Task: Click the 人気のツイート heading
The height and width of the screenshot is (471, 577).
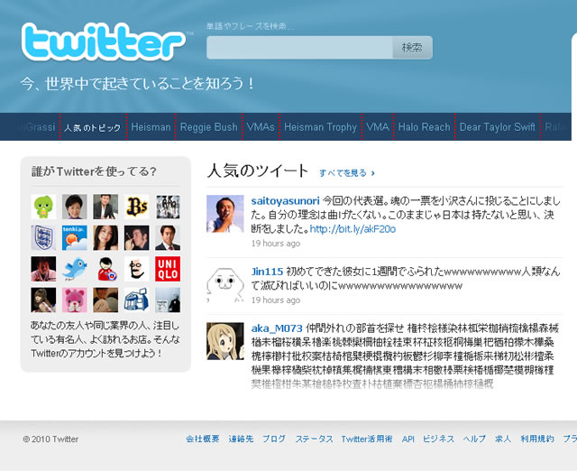Action: pyautogui.click(x=258, y=171)
